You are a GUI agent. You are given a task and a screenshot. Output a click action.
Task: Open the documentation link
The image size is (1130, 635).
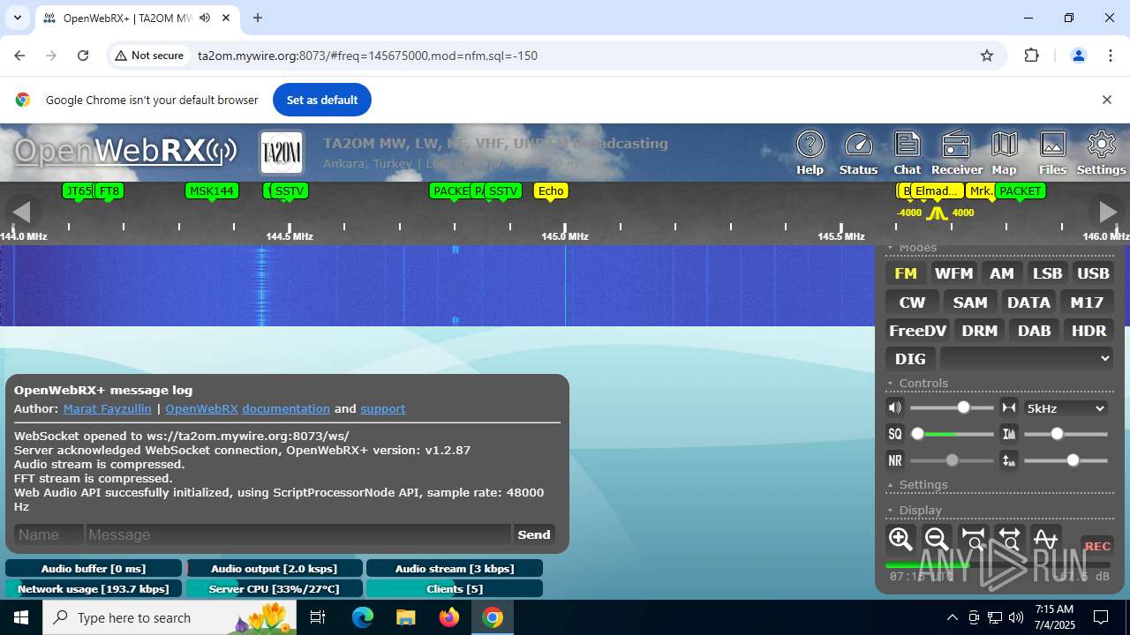pos(286,408)
